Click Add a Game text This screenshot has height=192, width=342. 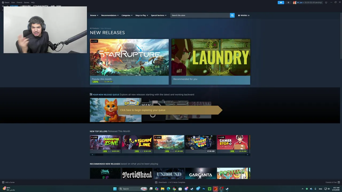[x=10, y=182]
